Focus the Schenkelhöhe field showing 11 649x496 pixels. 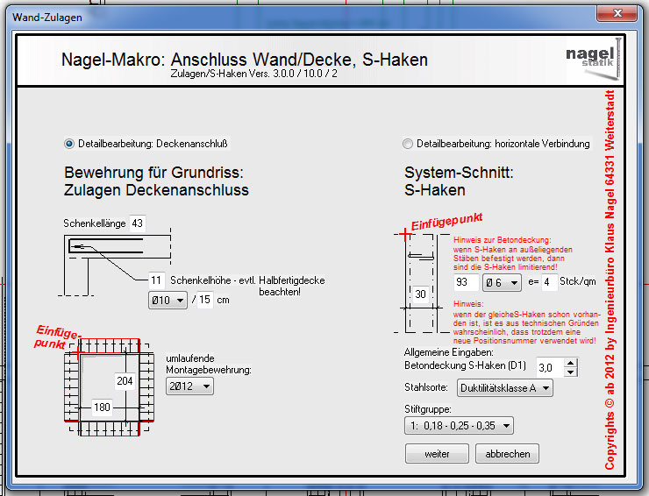pyautogui.click(x=156, y=280)
